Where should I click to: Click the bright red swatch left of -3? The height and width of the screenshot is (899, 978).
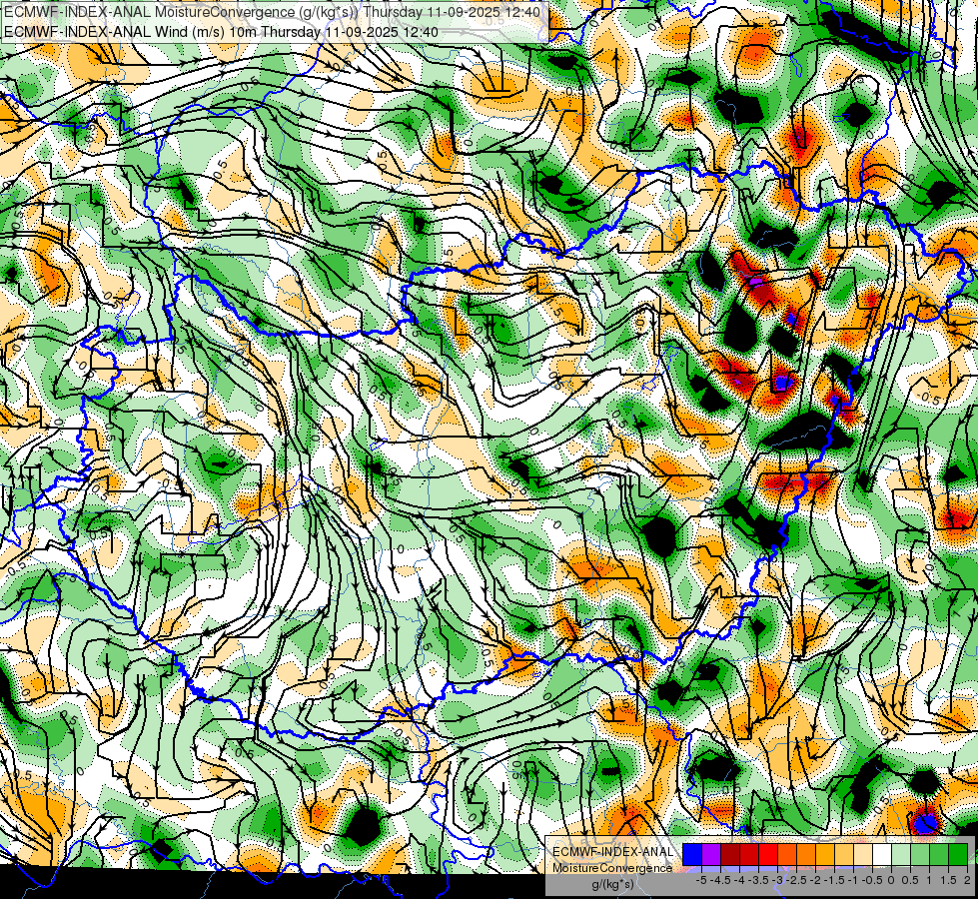pos(768,855)
